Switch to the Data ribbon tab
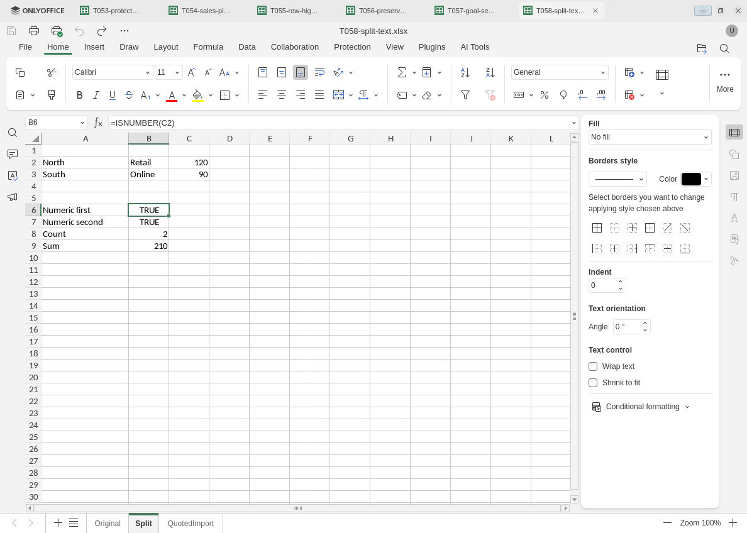Screen dimensions: 747x533 point(246,47)
